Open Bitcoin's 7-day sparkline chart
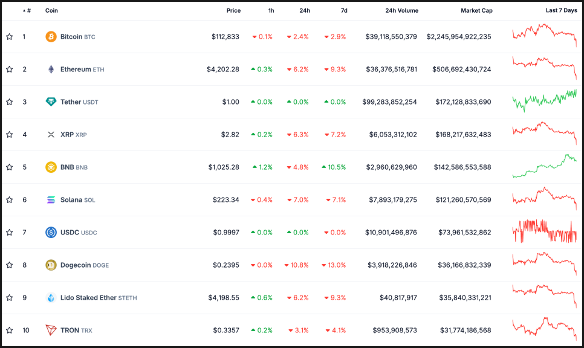The width and height of the screenshot is (584, 348). pyautogui.click(x=545, y=36)
